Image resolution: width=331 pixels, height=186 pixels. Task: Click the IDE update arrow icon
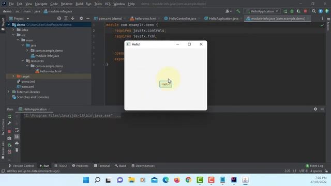pyautogui.click(x=321, y=11)
